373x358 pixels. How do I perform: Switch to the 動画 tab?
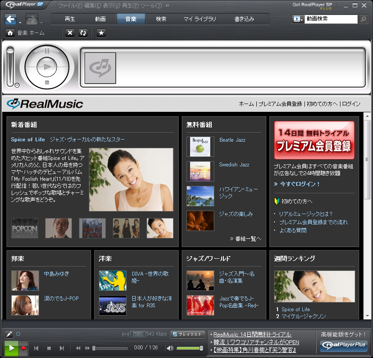(100, 19)
